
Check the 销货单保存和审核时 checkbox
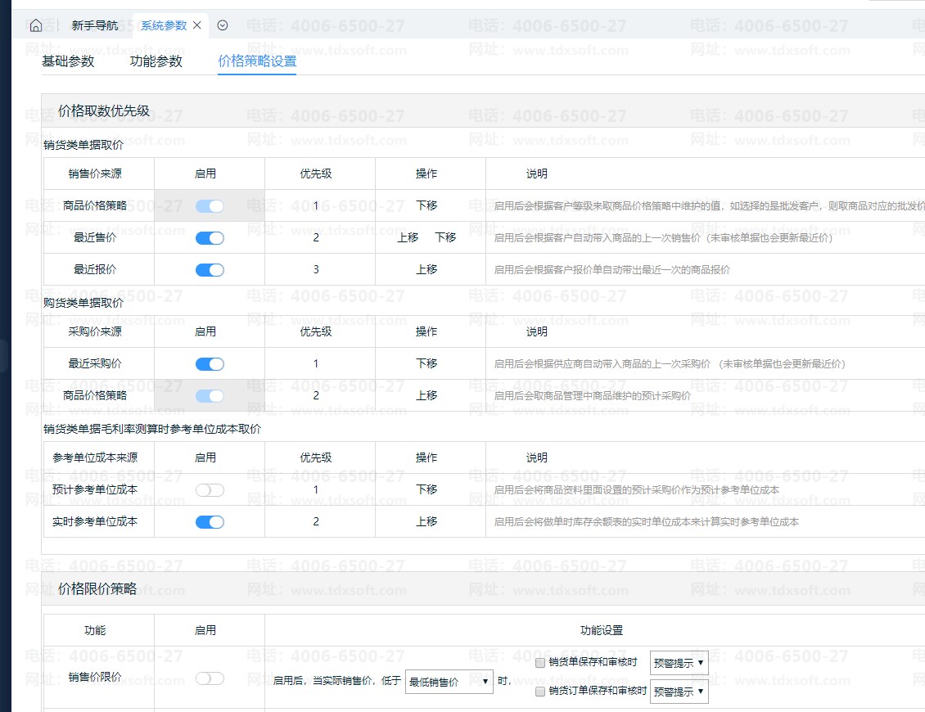pos(540,663)
